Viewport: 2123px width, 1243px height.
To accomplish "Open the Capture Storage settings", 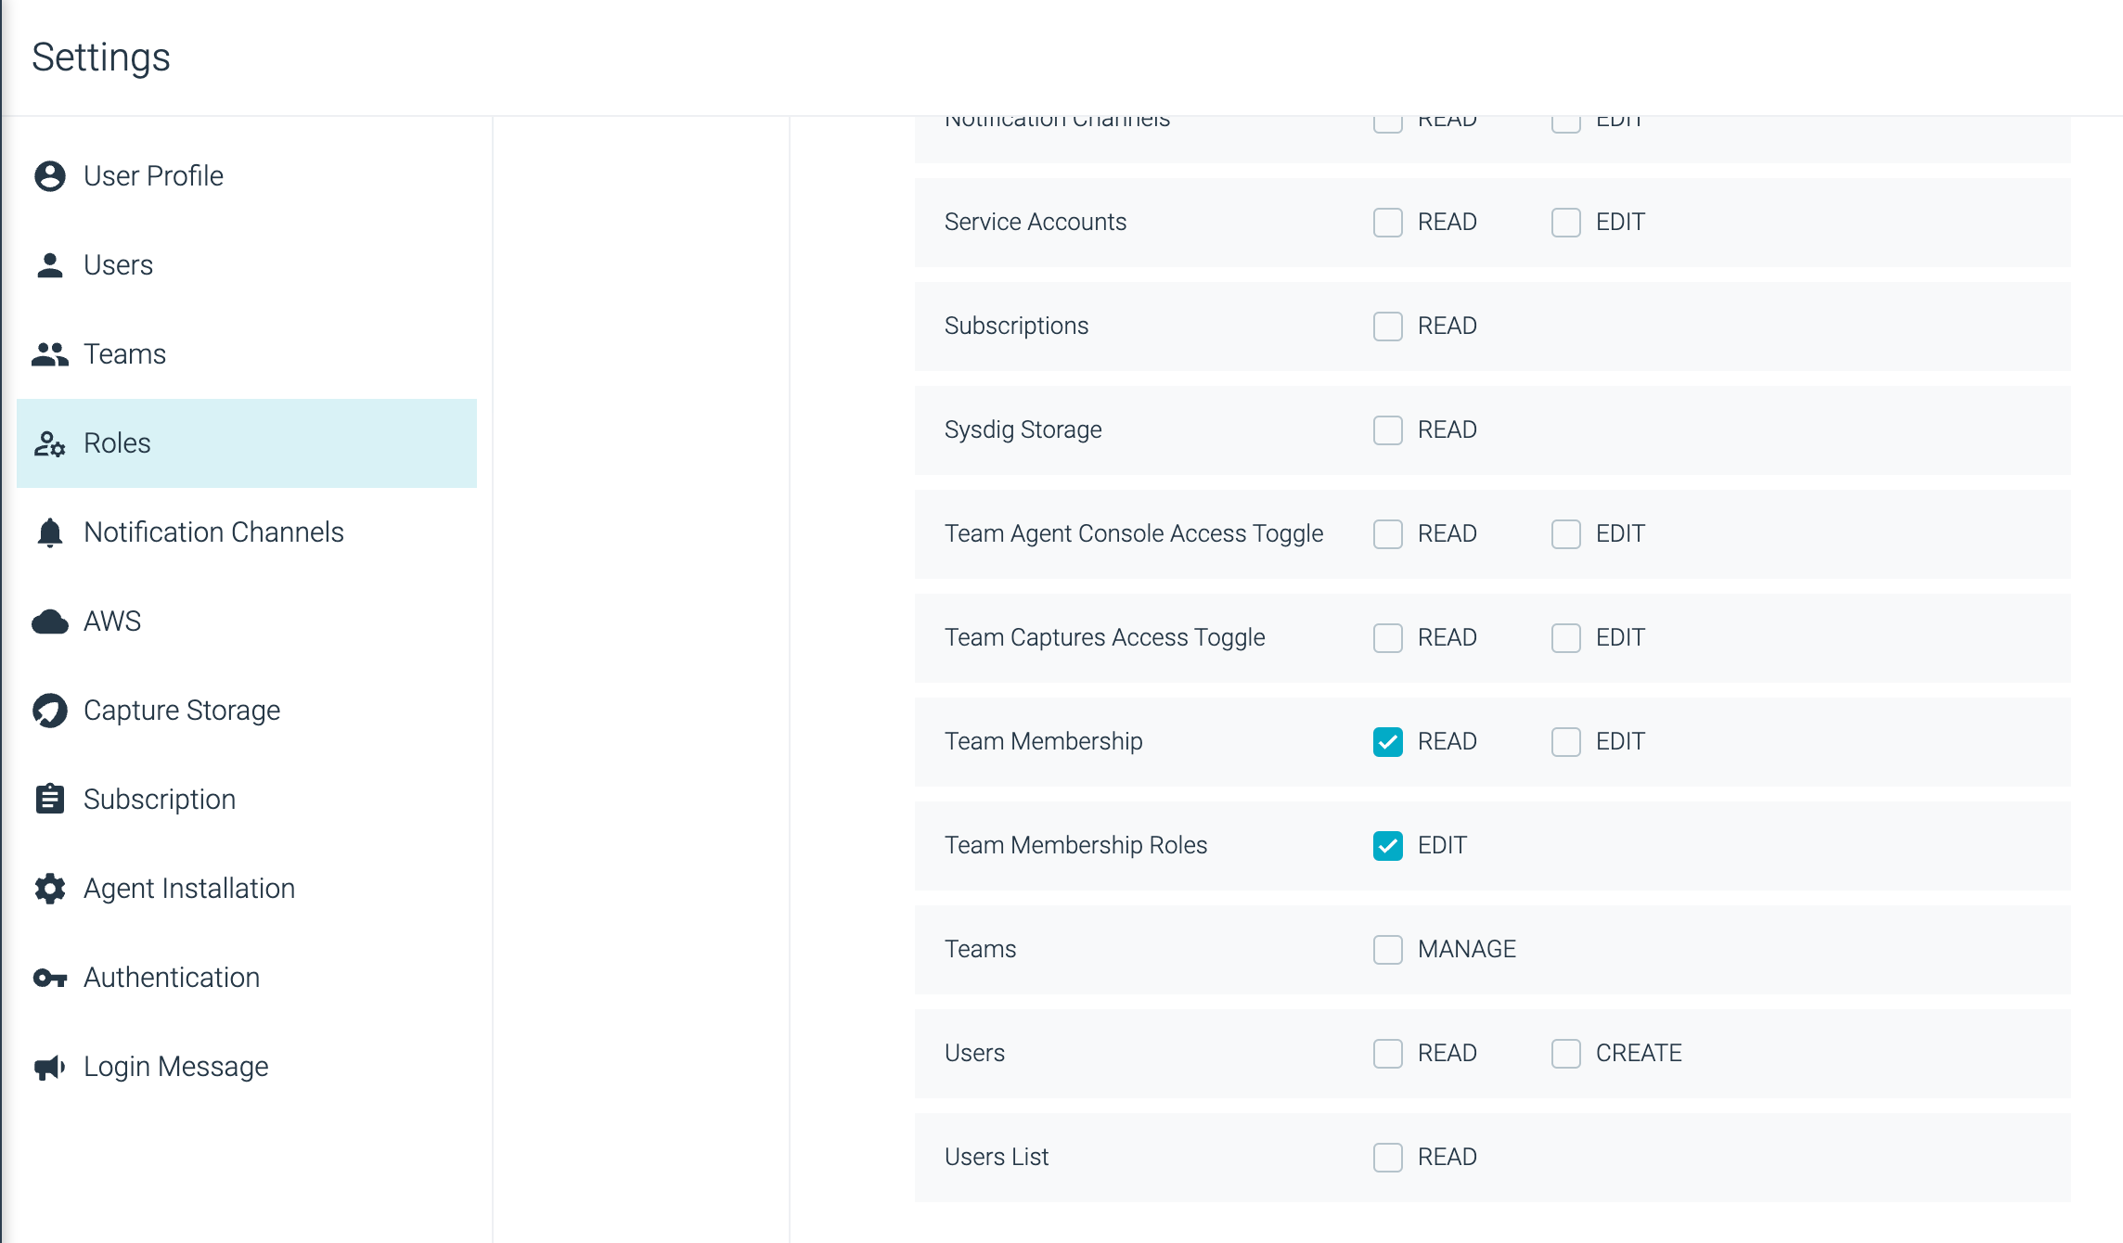I will pos(247,711).
